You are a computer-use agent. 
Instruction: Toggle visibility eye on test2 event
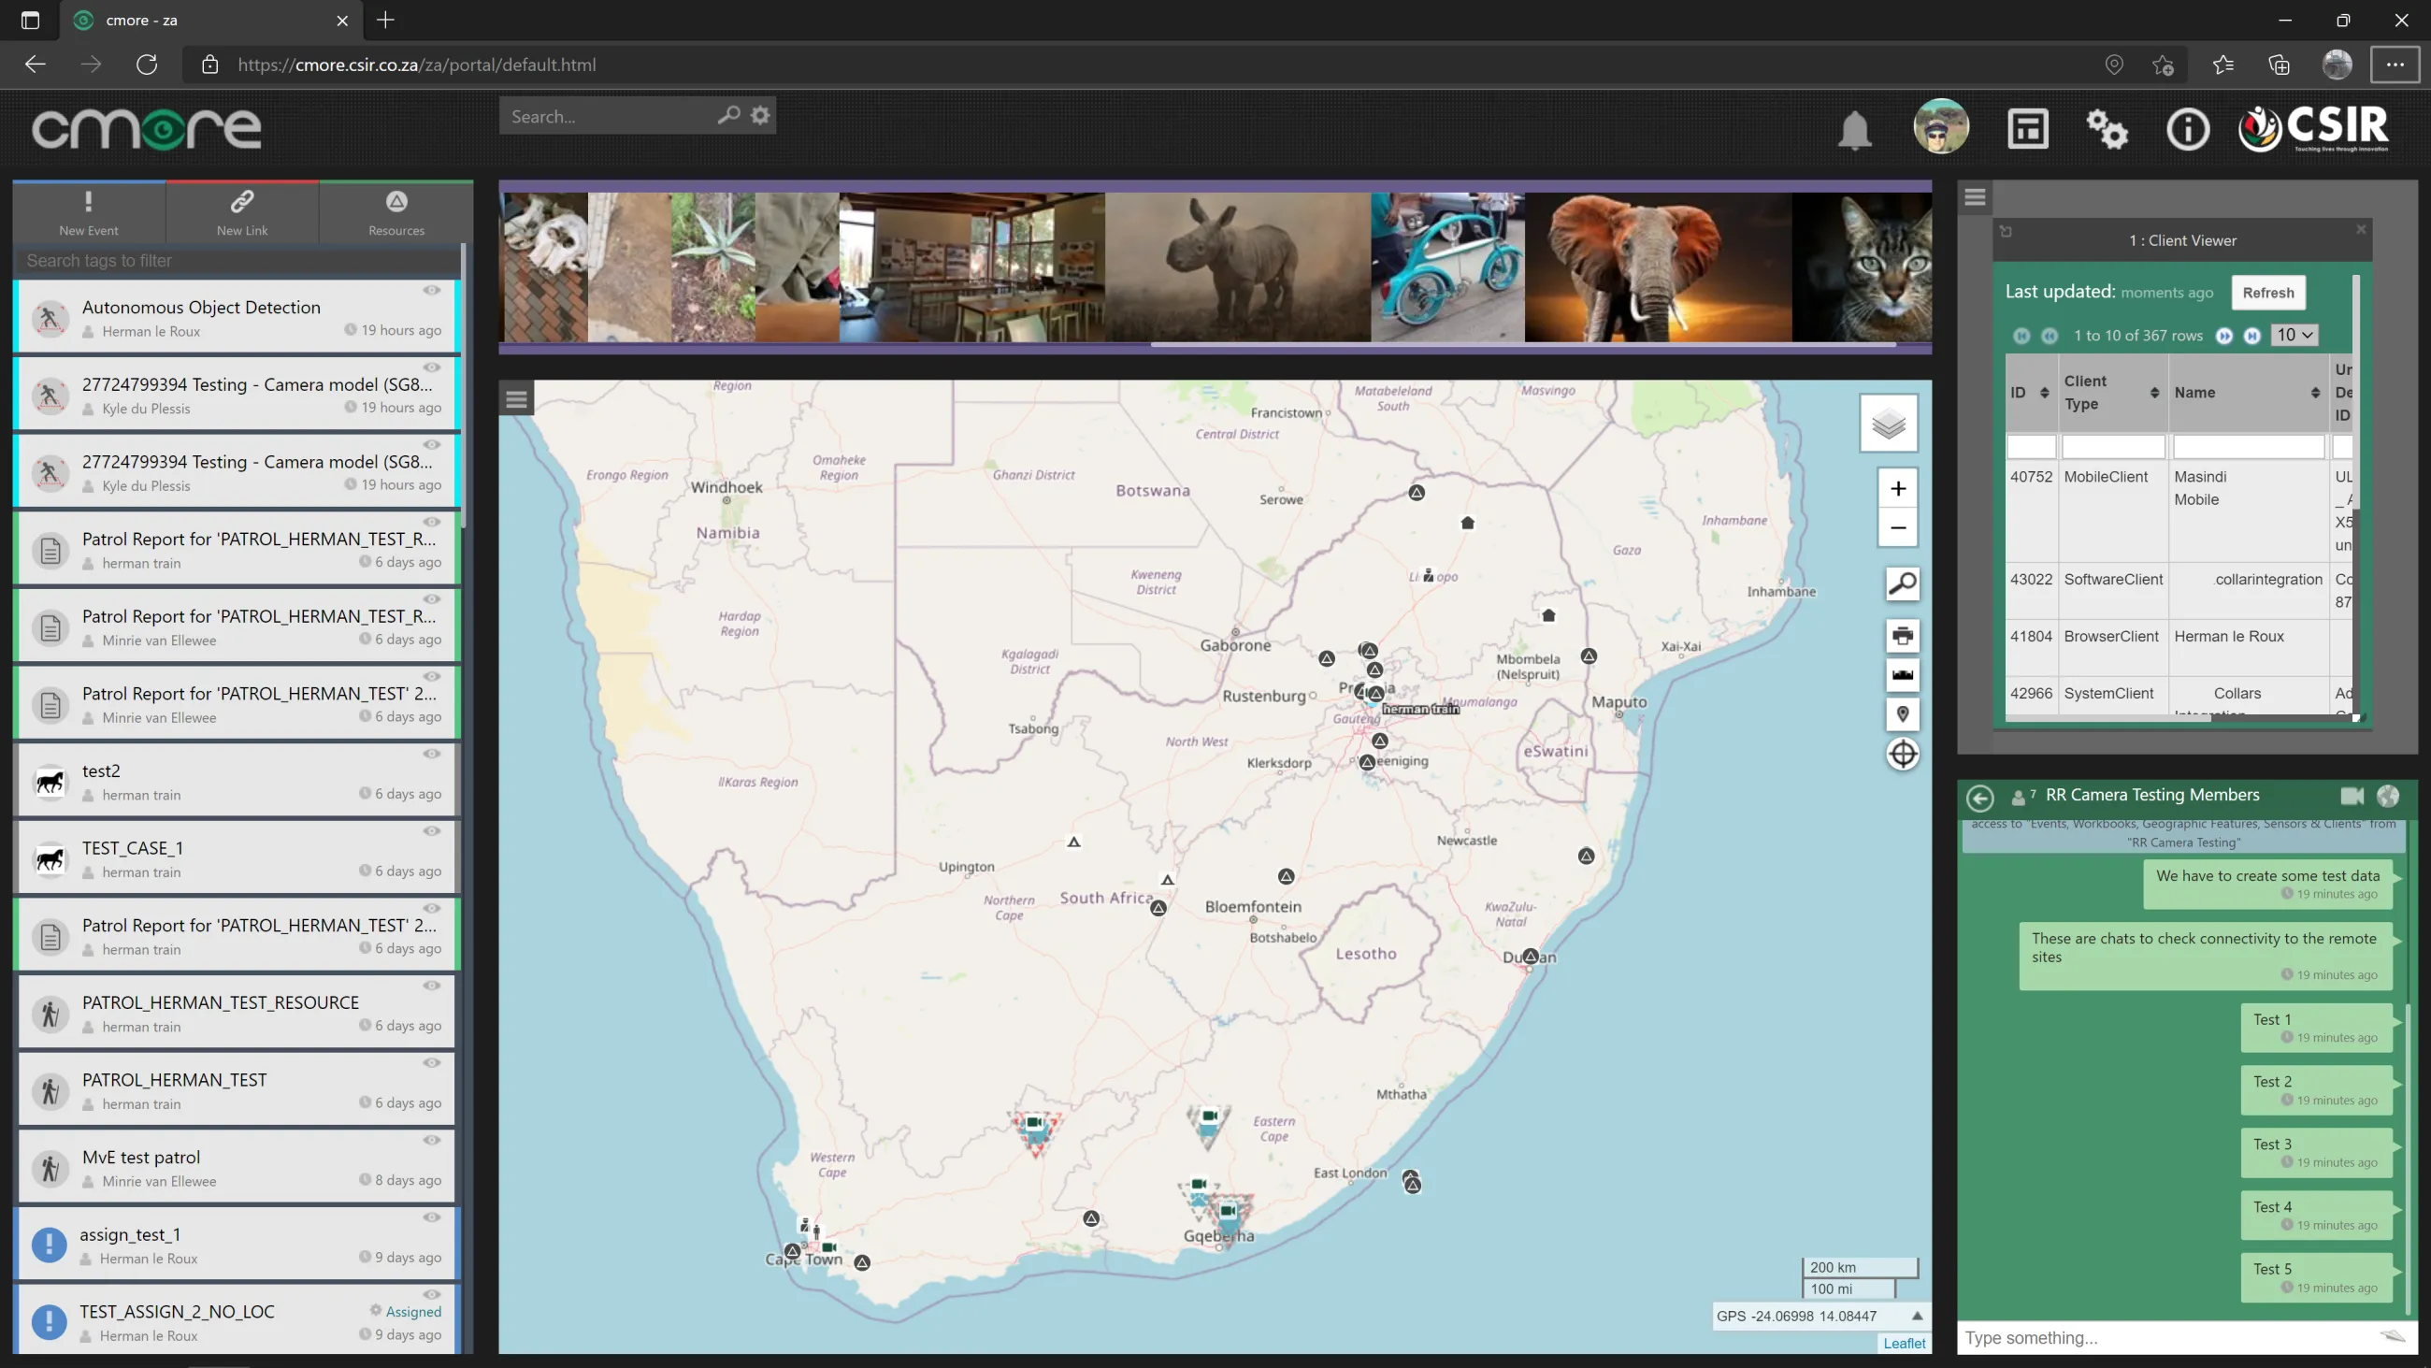click(x=431, y=754)
